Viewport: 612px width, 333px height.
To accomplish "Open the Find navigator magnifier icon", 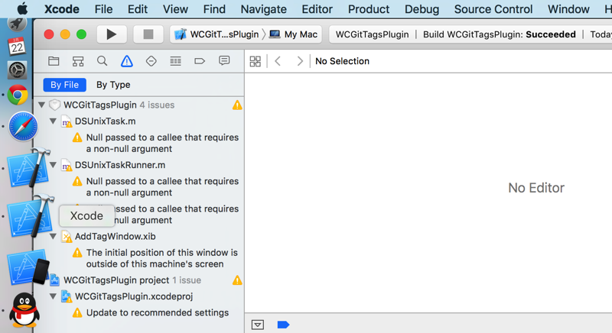I will [103, 61].
